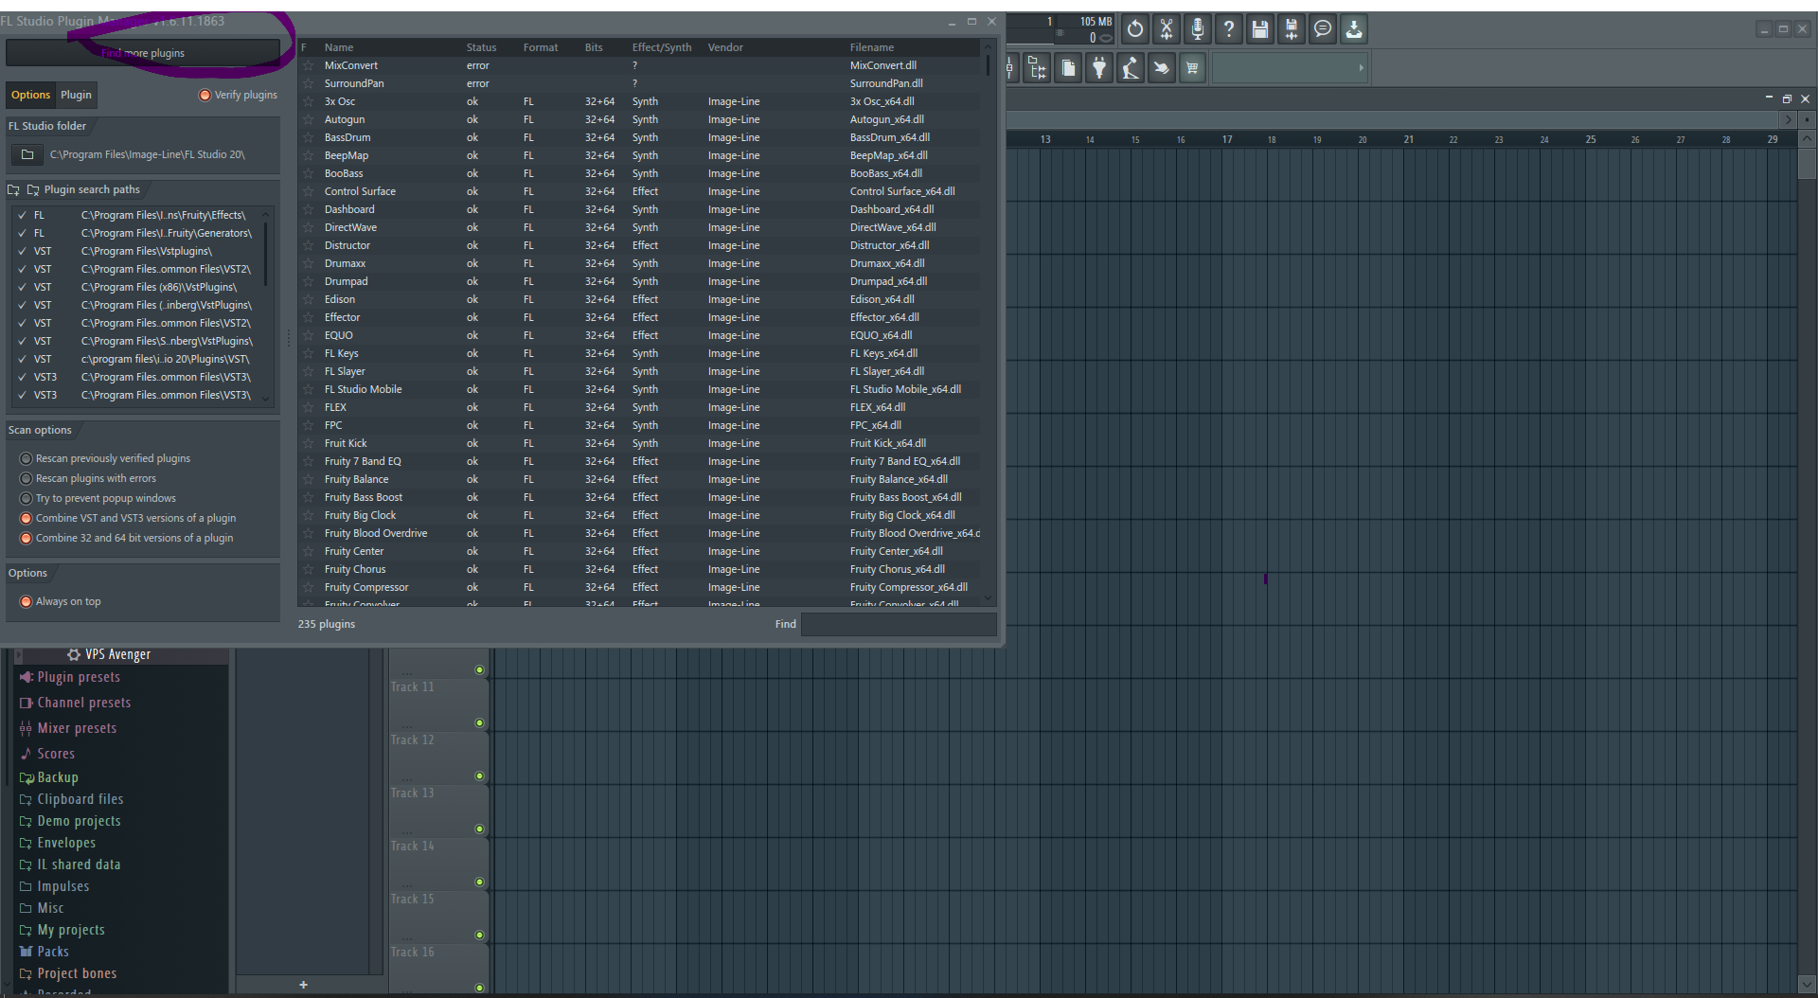Toggle favorite star for FLEX plugin
The width and height of the screenshot is (1818, 998).
[x=308, y=407]
